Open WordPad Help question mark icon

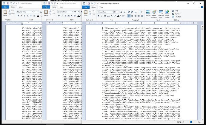(202, 7)
